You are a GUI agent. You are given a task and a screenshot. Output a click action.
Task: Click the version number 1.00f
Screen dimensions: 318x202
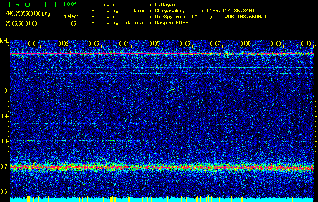tap(70, 4)
